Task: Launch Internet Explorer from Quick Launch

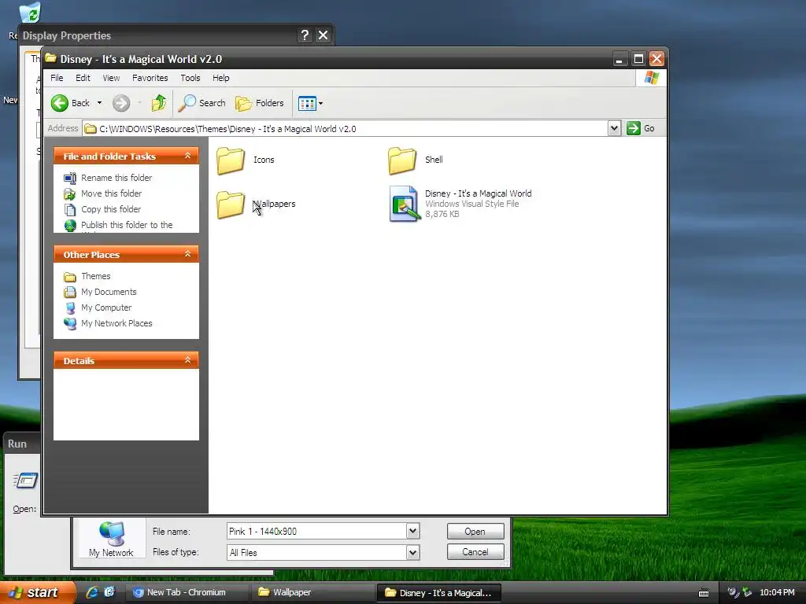Action: 92,592
